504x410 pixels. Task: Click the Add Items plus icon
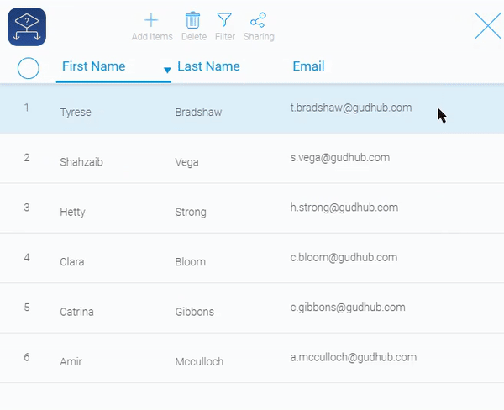152,21
